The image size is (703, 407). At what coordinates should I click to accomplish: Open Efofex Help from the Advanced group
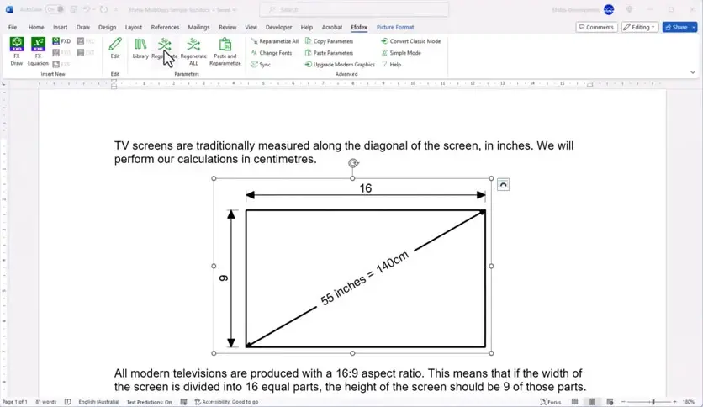[x=391, y=65]
